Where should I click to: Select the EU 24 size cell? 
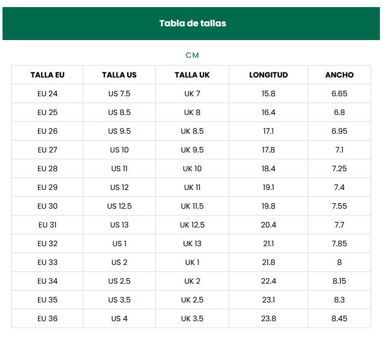pos(48,94)
